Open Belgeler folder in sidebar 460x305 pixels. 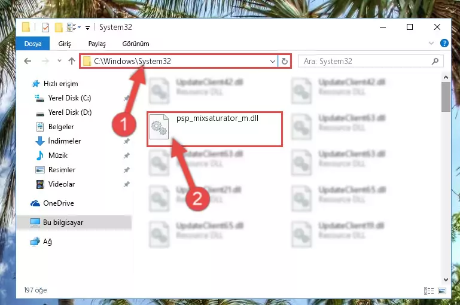pos(61,127)
